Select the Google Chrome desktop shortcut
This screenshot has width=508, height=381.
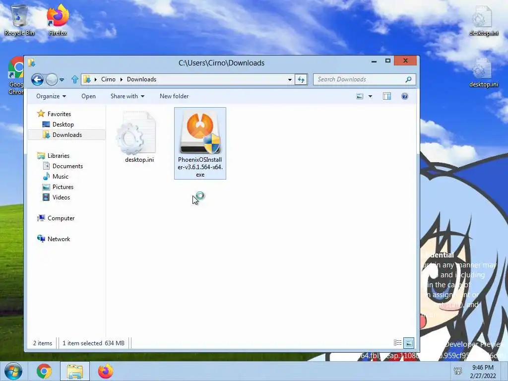click(15, 76)
